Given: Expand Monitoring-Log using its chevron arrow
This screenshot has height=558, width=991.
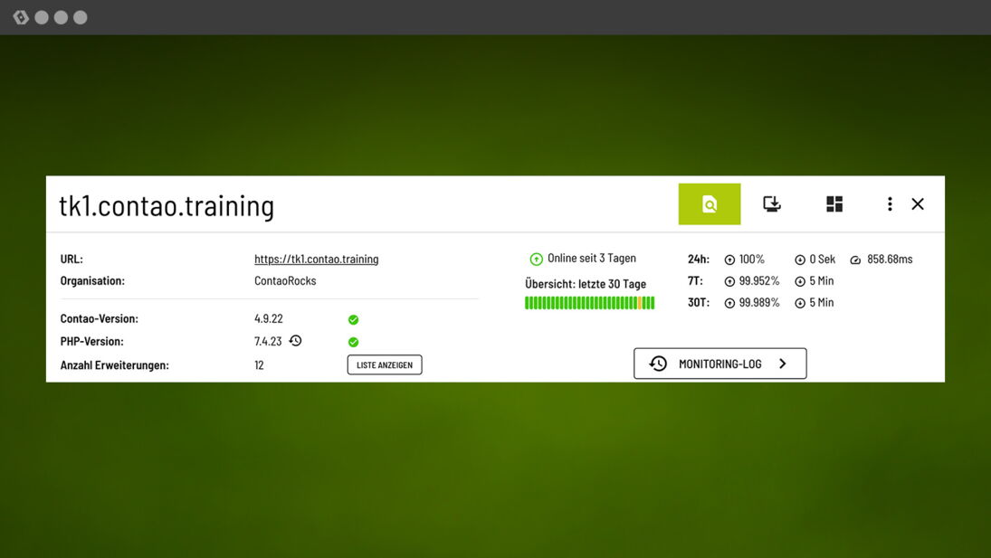Looking at the screenshot, I should [783, 363].
